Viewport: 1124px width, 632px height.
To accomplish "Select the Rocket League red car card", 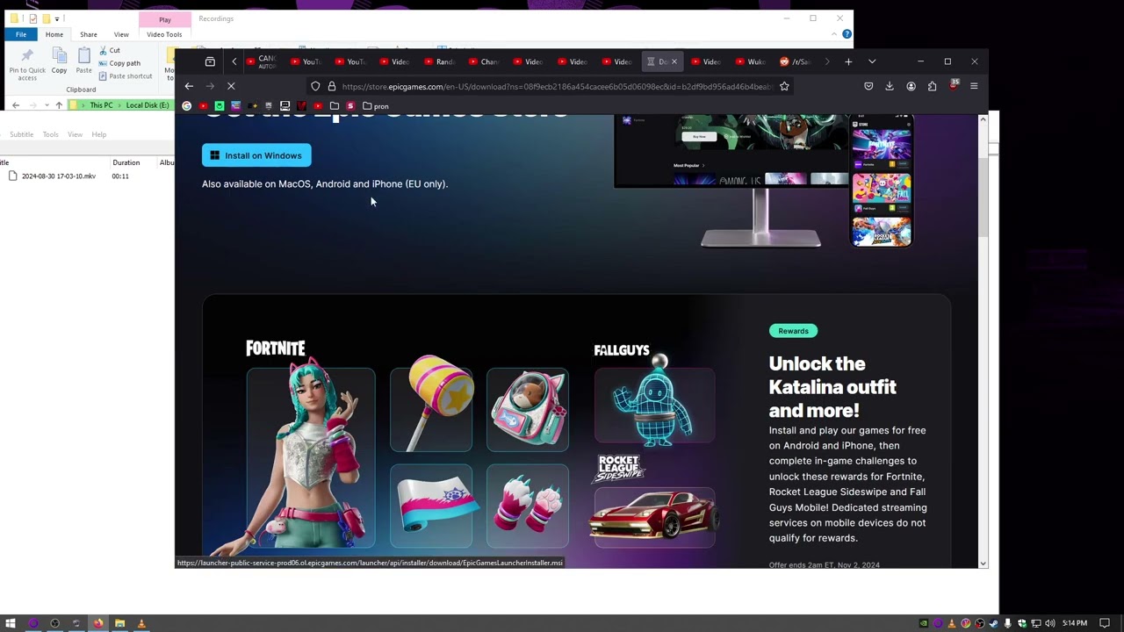I will pyautogui.click(x=654, y=518).
